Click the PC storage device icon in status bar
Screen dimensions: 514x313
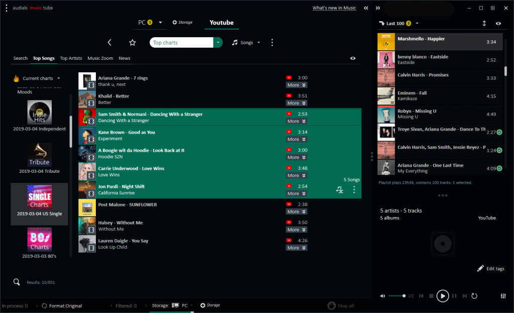175,305
